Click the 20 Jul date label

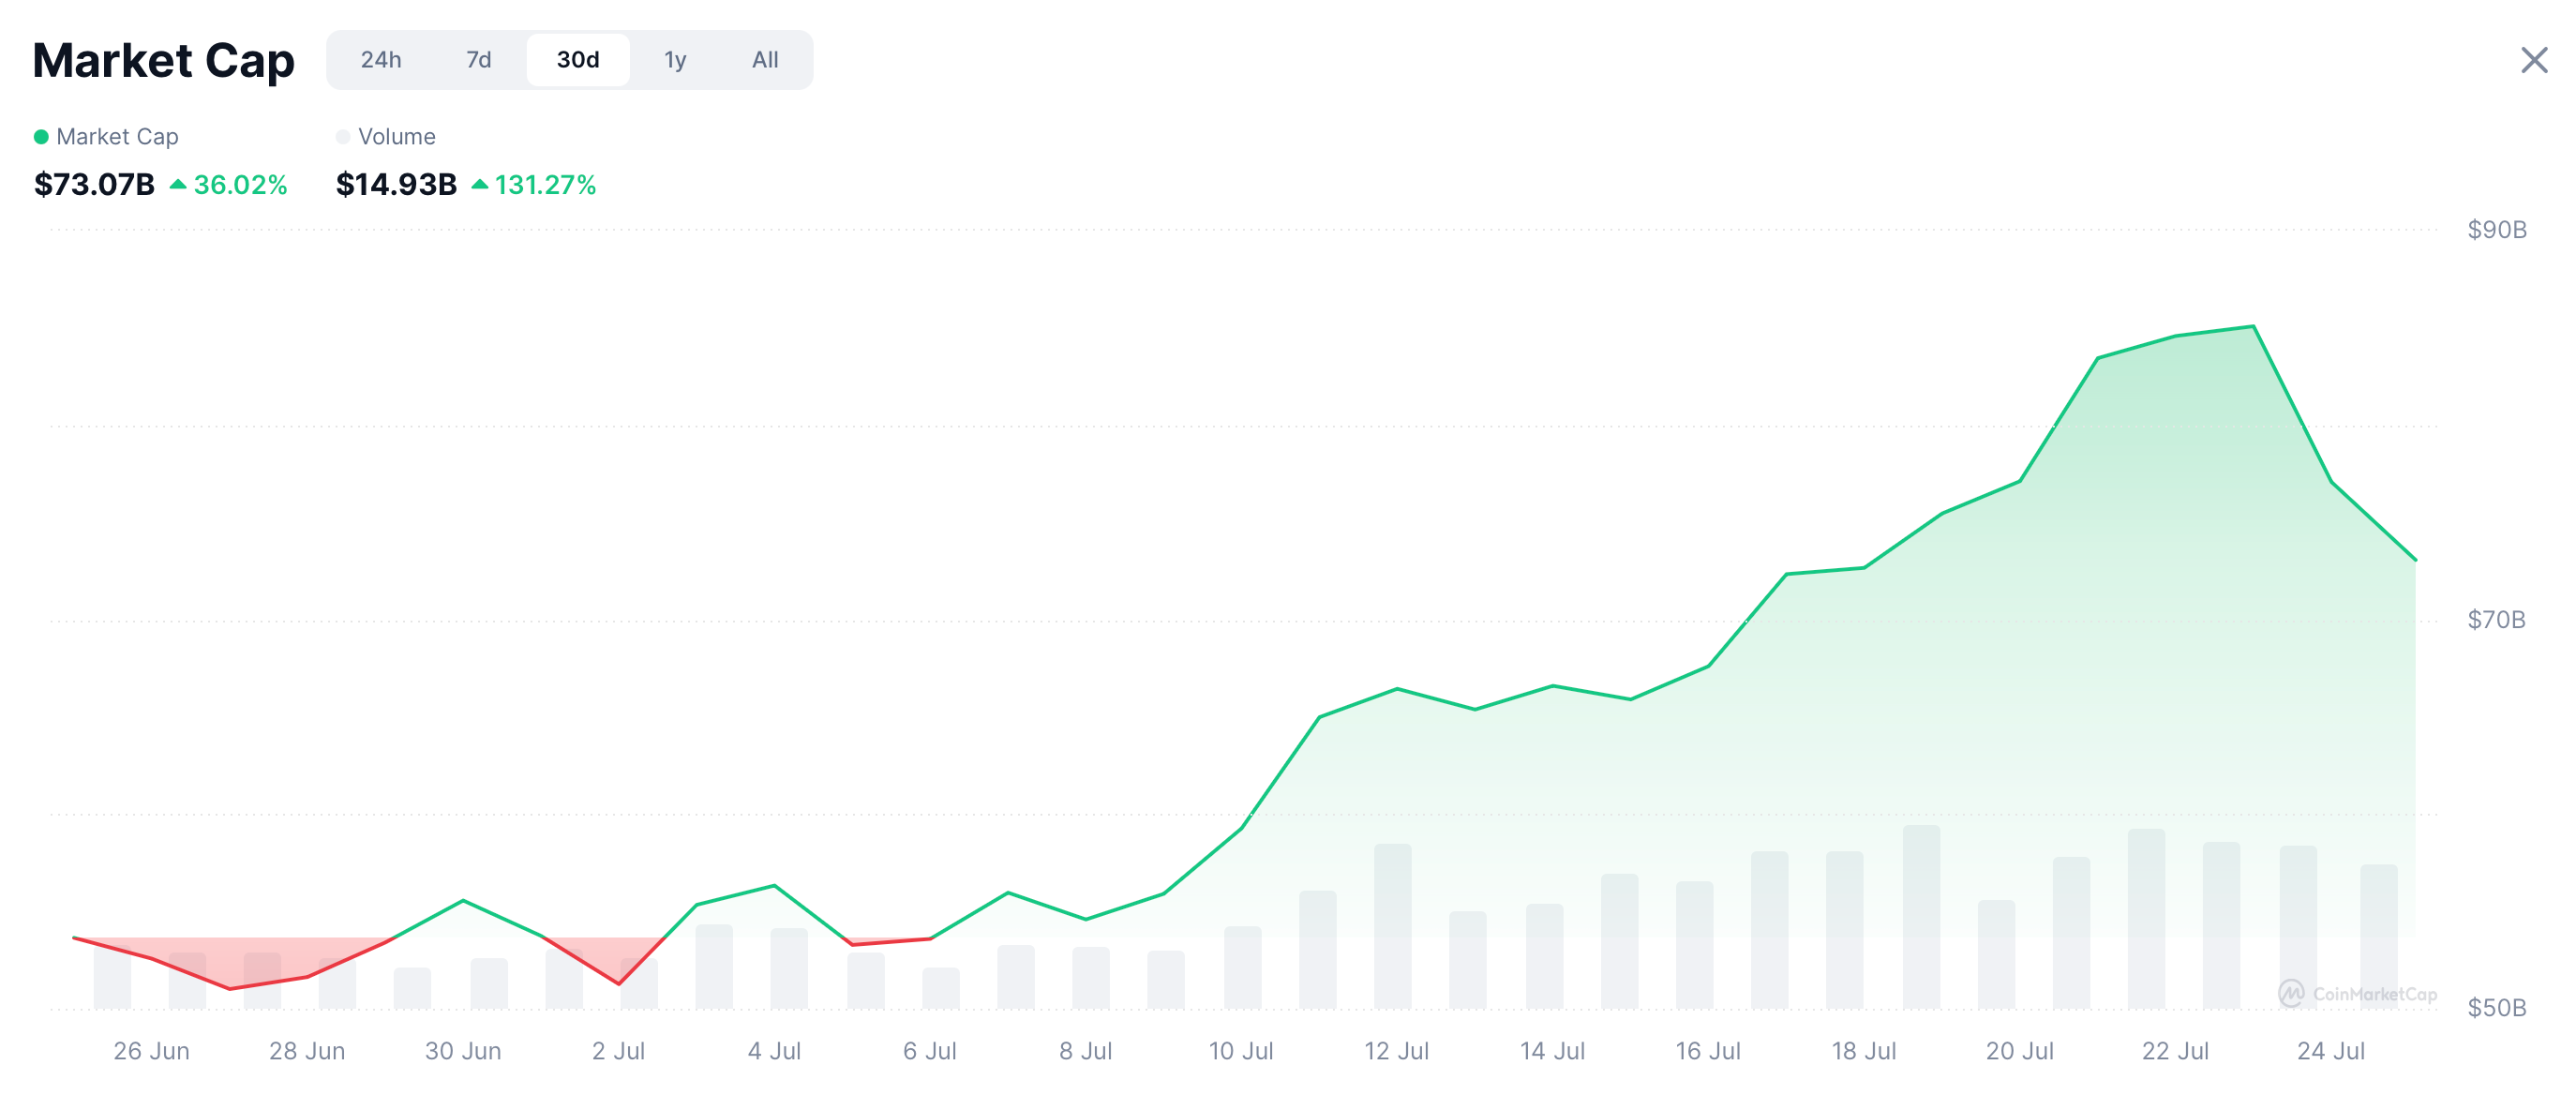(x=2020, y=1052)
